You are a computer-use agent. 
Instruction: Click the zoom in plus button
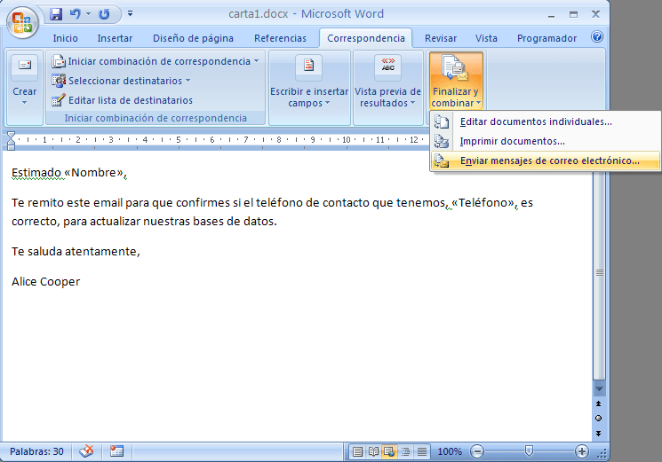[x=582, y=452]
